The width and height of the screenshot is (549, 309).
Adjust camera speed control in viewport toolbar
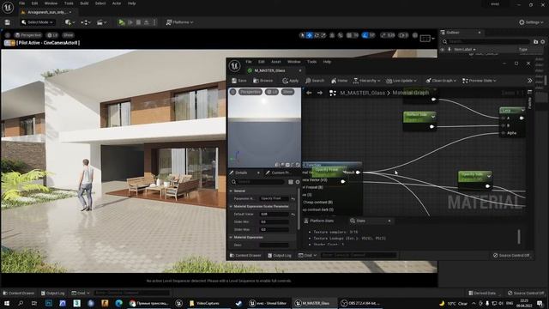coord(403,35)
